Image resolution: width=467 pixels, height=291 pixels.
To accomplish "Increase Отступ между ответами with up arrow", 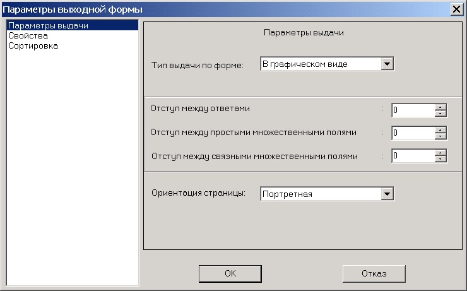I will [440, 107].
